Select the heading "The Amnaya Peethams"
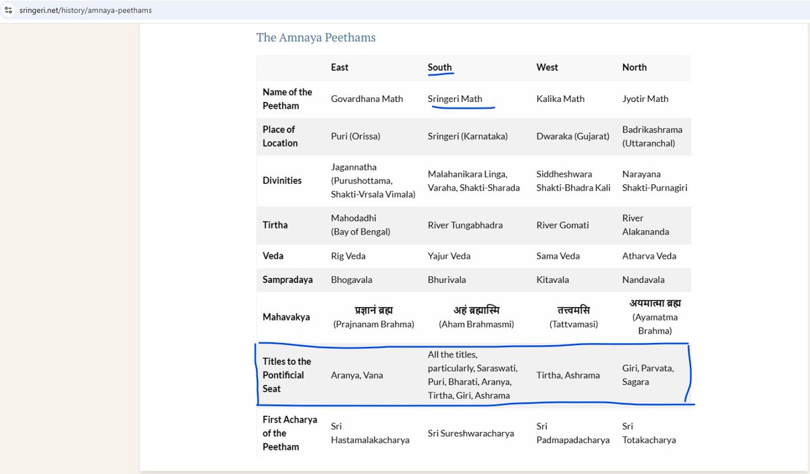This screenshot has height=474, width=810. pos(316,37)
